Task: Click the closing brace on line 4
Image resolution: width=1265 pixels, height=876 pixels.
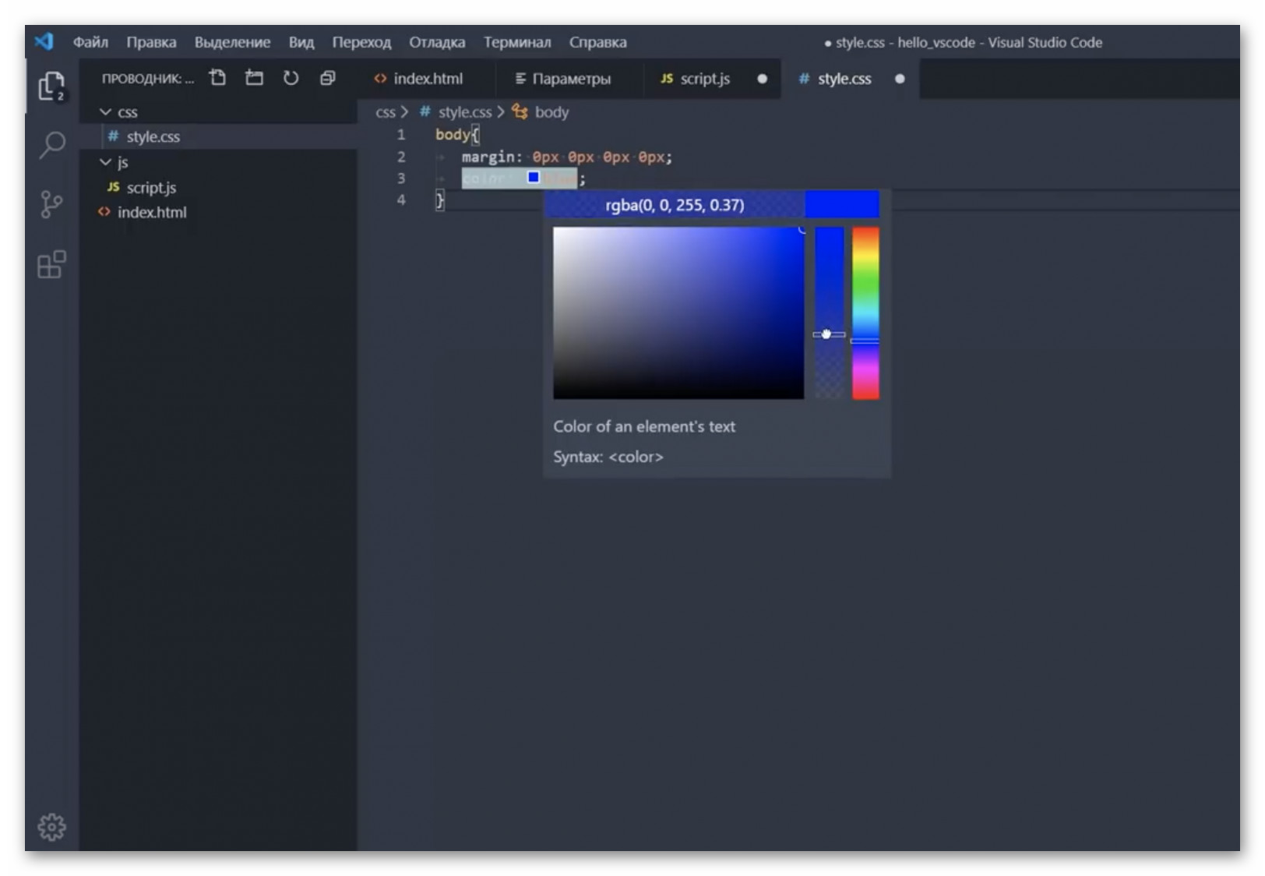Action: click(x=440, y=200)
